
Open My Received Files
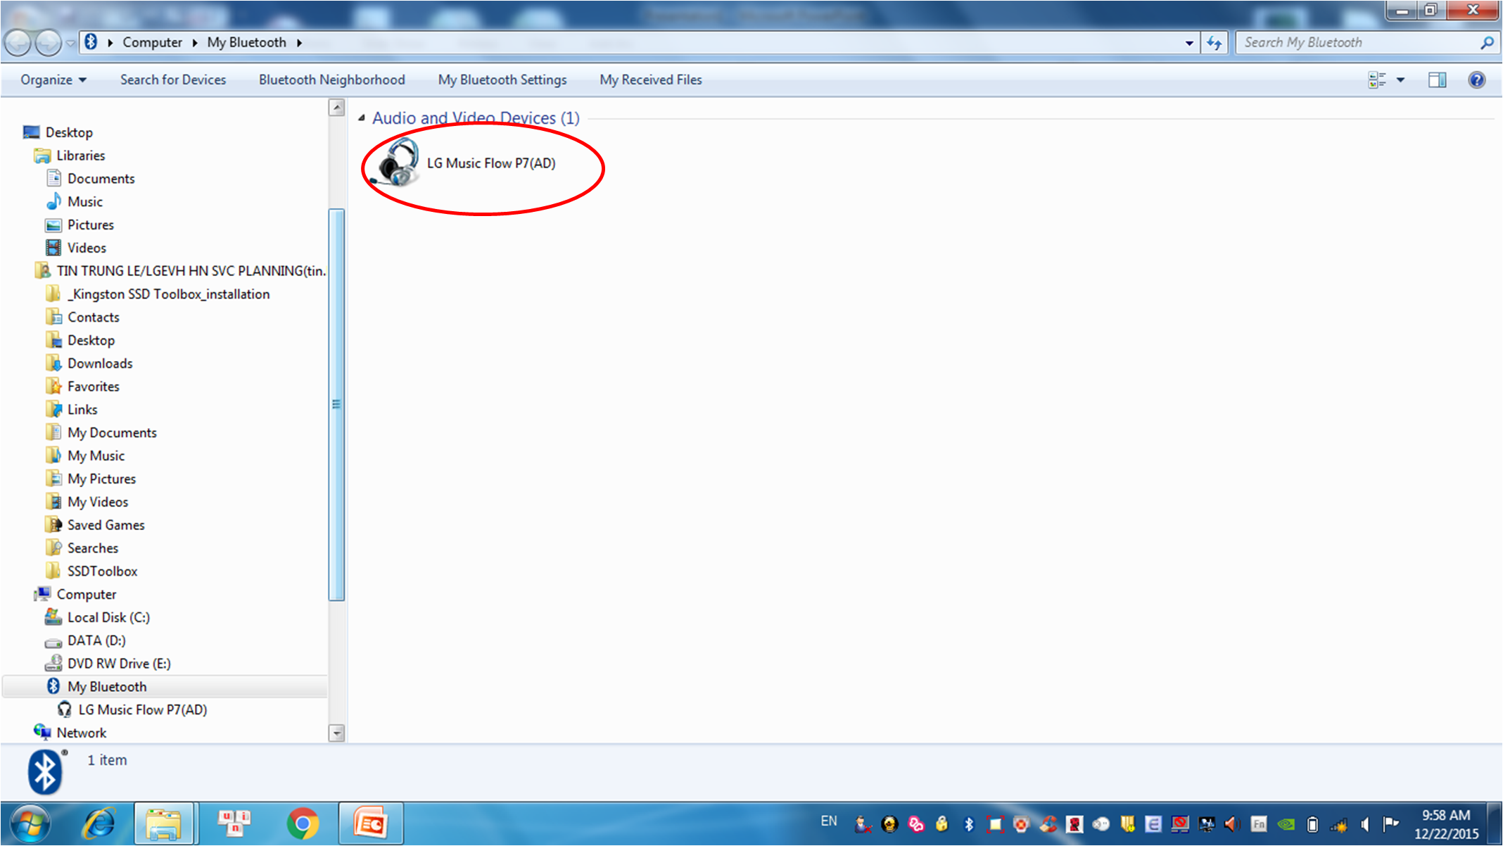(650, 80)
